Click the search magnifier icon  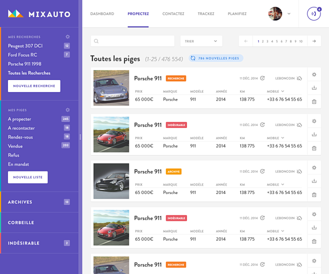point(96,41)
